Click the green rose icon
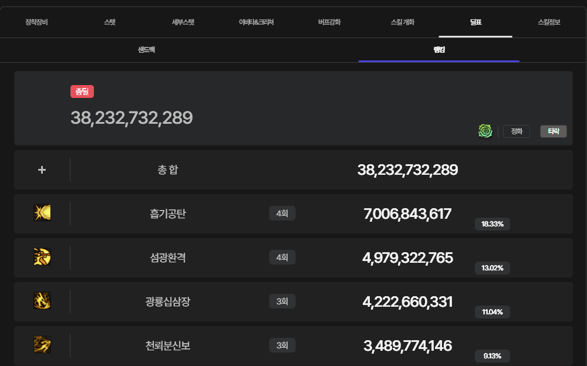Viewport: 587px width, 366px height. click(485, 131)
